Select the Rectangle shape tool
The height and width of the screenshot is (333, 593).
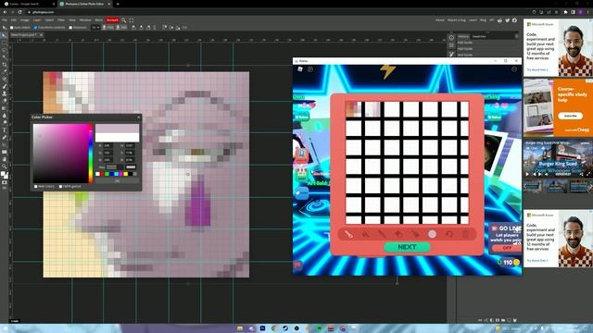(4, 152)
